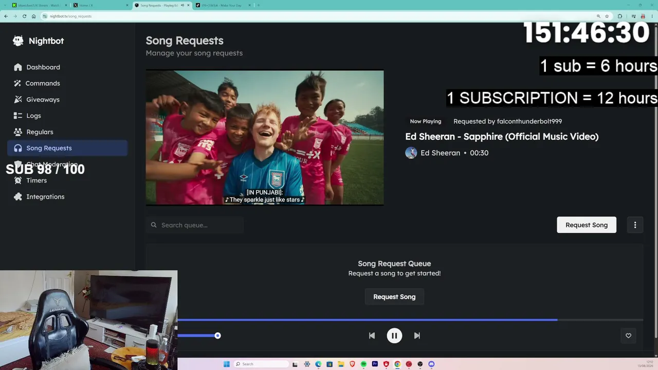Open Timers in the sidebar

point(67,180)
